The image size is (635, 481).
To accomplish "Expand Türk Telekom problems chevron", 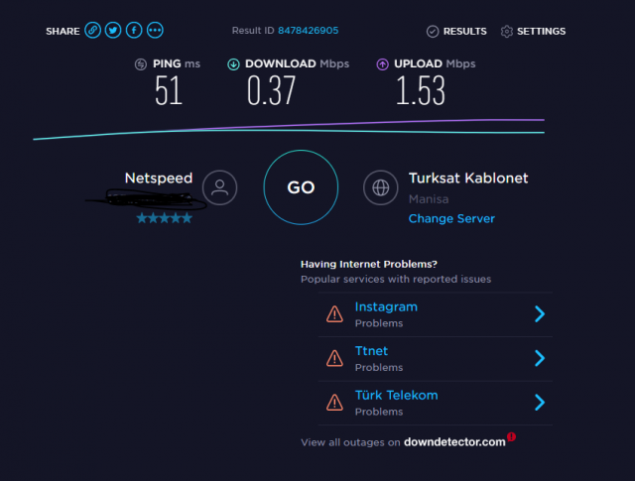I will click(540, 403).
